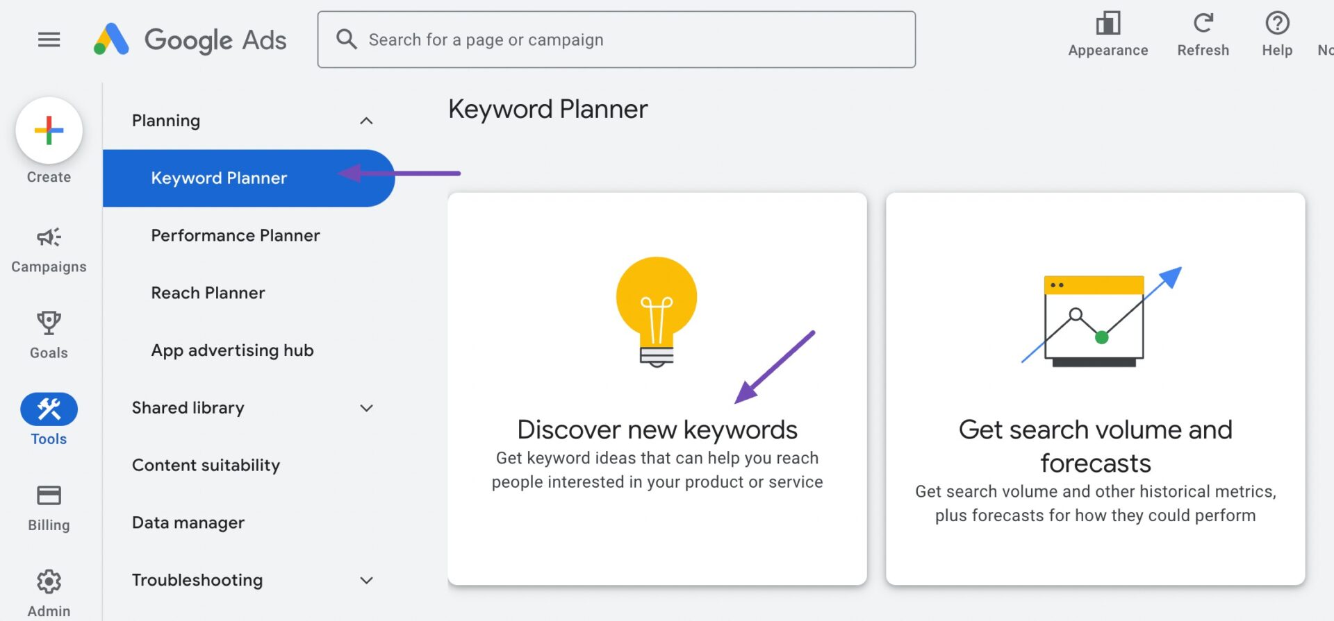1334x621 pixels.
Task: Open the navigation hamburger menu
Action: pyautogui.click(x=49, y=40)
